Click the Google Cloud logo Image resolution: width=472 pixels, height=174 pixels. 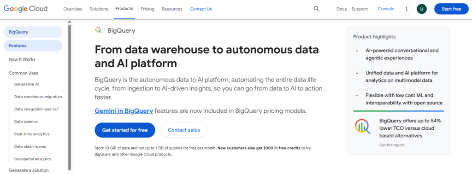tap(26, 9)
